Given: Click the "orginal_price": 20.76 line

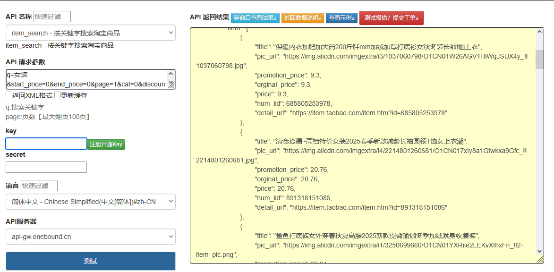Looking at the screenshot, I should click(x=287, y=179).
